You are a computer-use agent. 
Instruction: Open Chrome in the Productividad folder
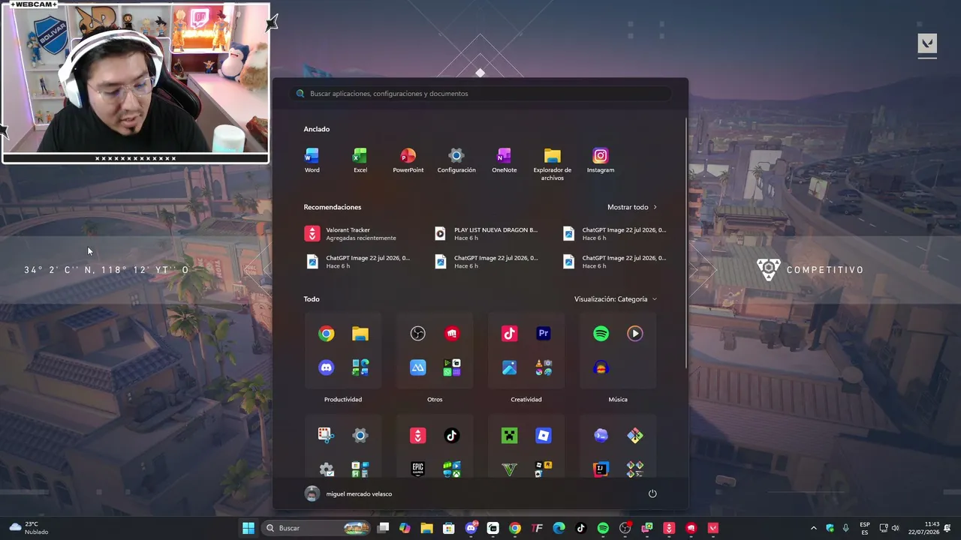tap(326, 334)
